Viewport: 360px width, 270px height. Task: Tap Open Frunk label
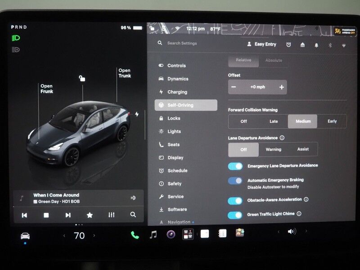47,89
